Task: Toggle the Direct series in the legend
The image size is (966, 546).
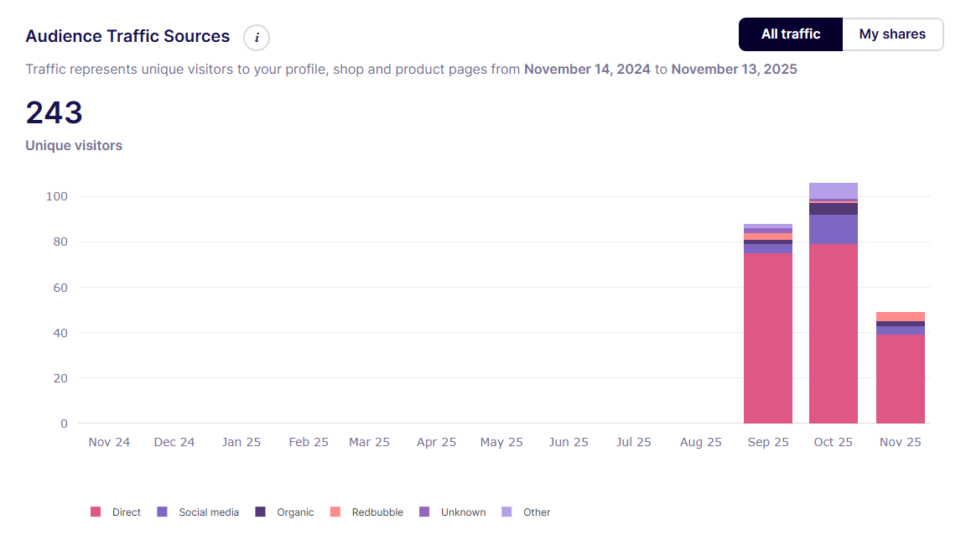Action: click(116, 512)
